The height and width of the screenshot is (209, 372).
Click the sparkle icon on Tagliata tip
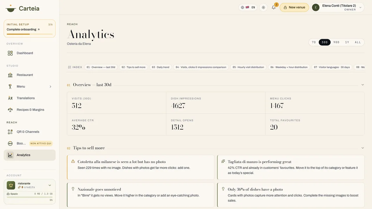pyautogui.click(x=223, y=161)
